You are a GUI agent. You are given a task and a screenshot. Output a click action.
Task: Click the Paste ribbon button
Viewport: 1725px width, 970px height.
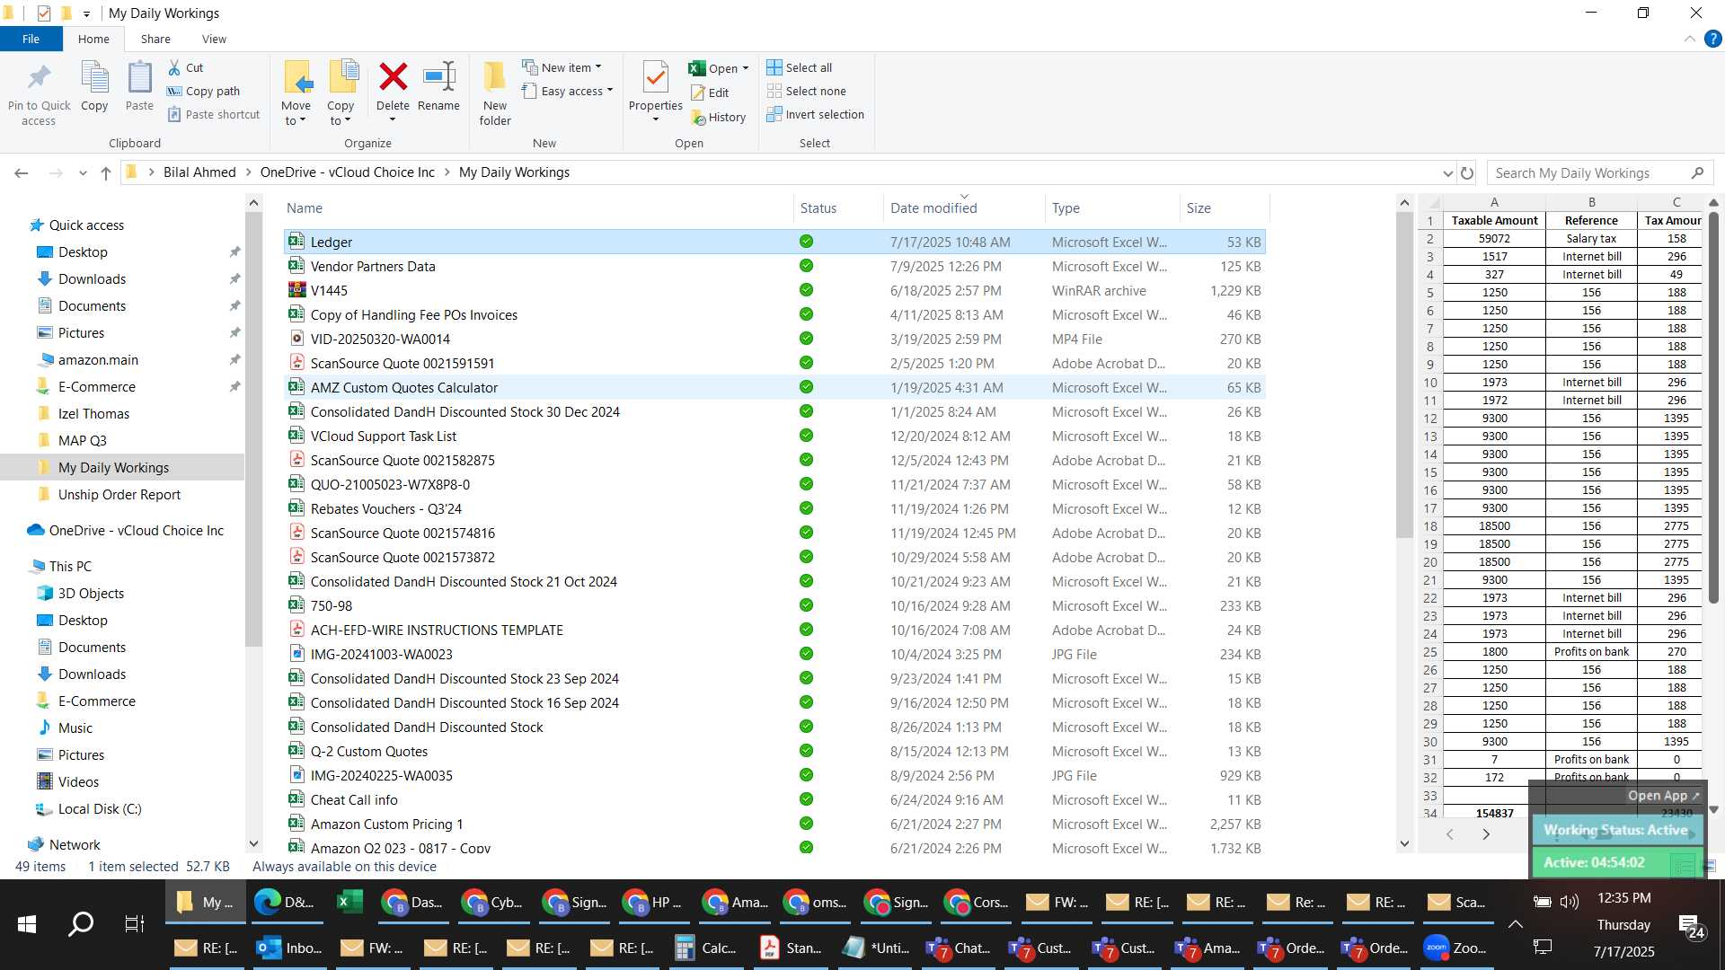139,87
